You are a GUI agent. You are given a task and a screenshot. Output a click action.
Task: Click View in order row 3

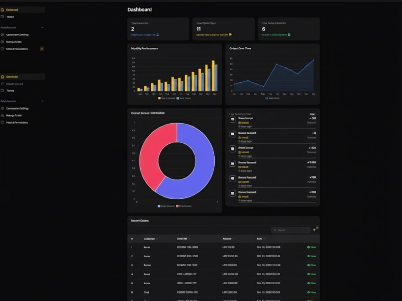click(x=312, y=265)
